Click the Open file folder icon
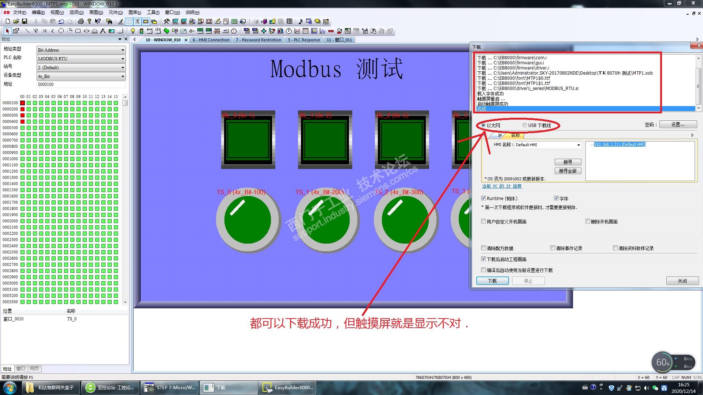 coord(16,22)
